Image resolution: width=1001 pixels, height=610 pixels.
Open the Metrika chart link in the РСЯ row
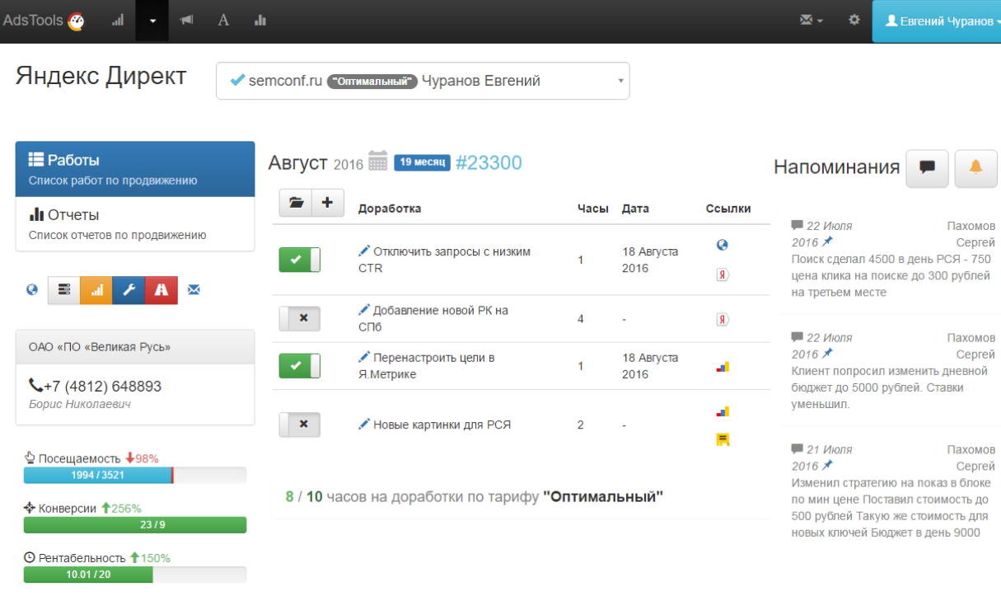[723, 411]
